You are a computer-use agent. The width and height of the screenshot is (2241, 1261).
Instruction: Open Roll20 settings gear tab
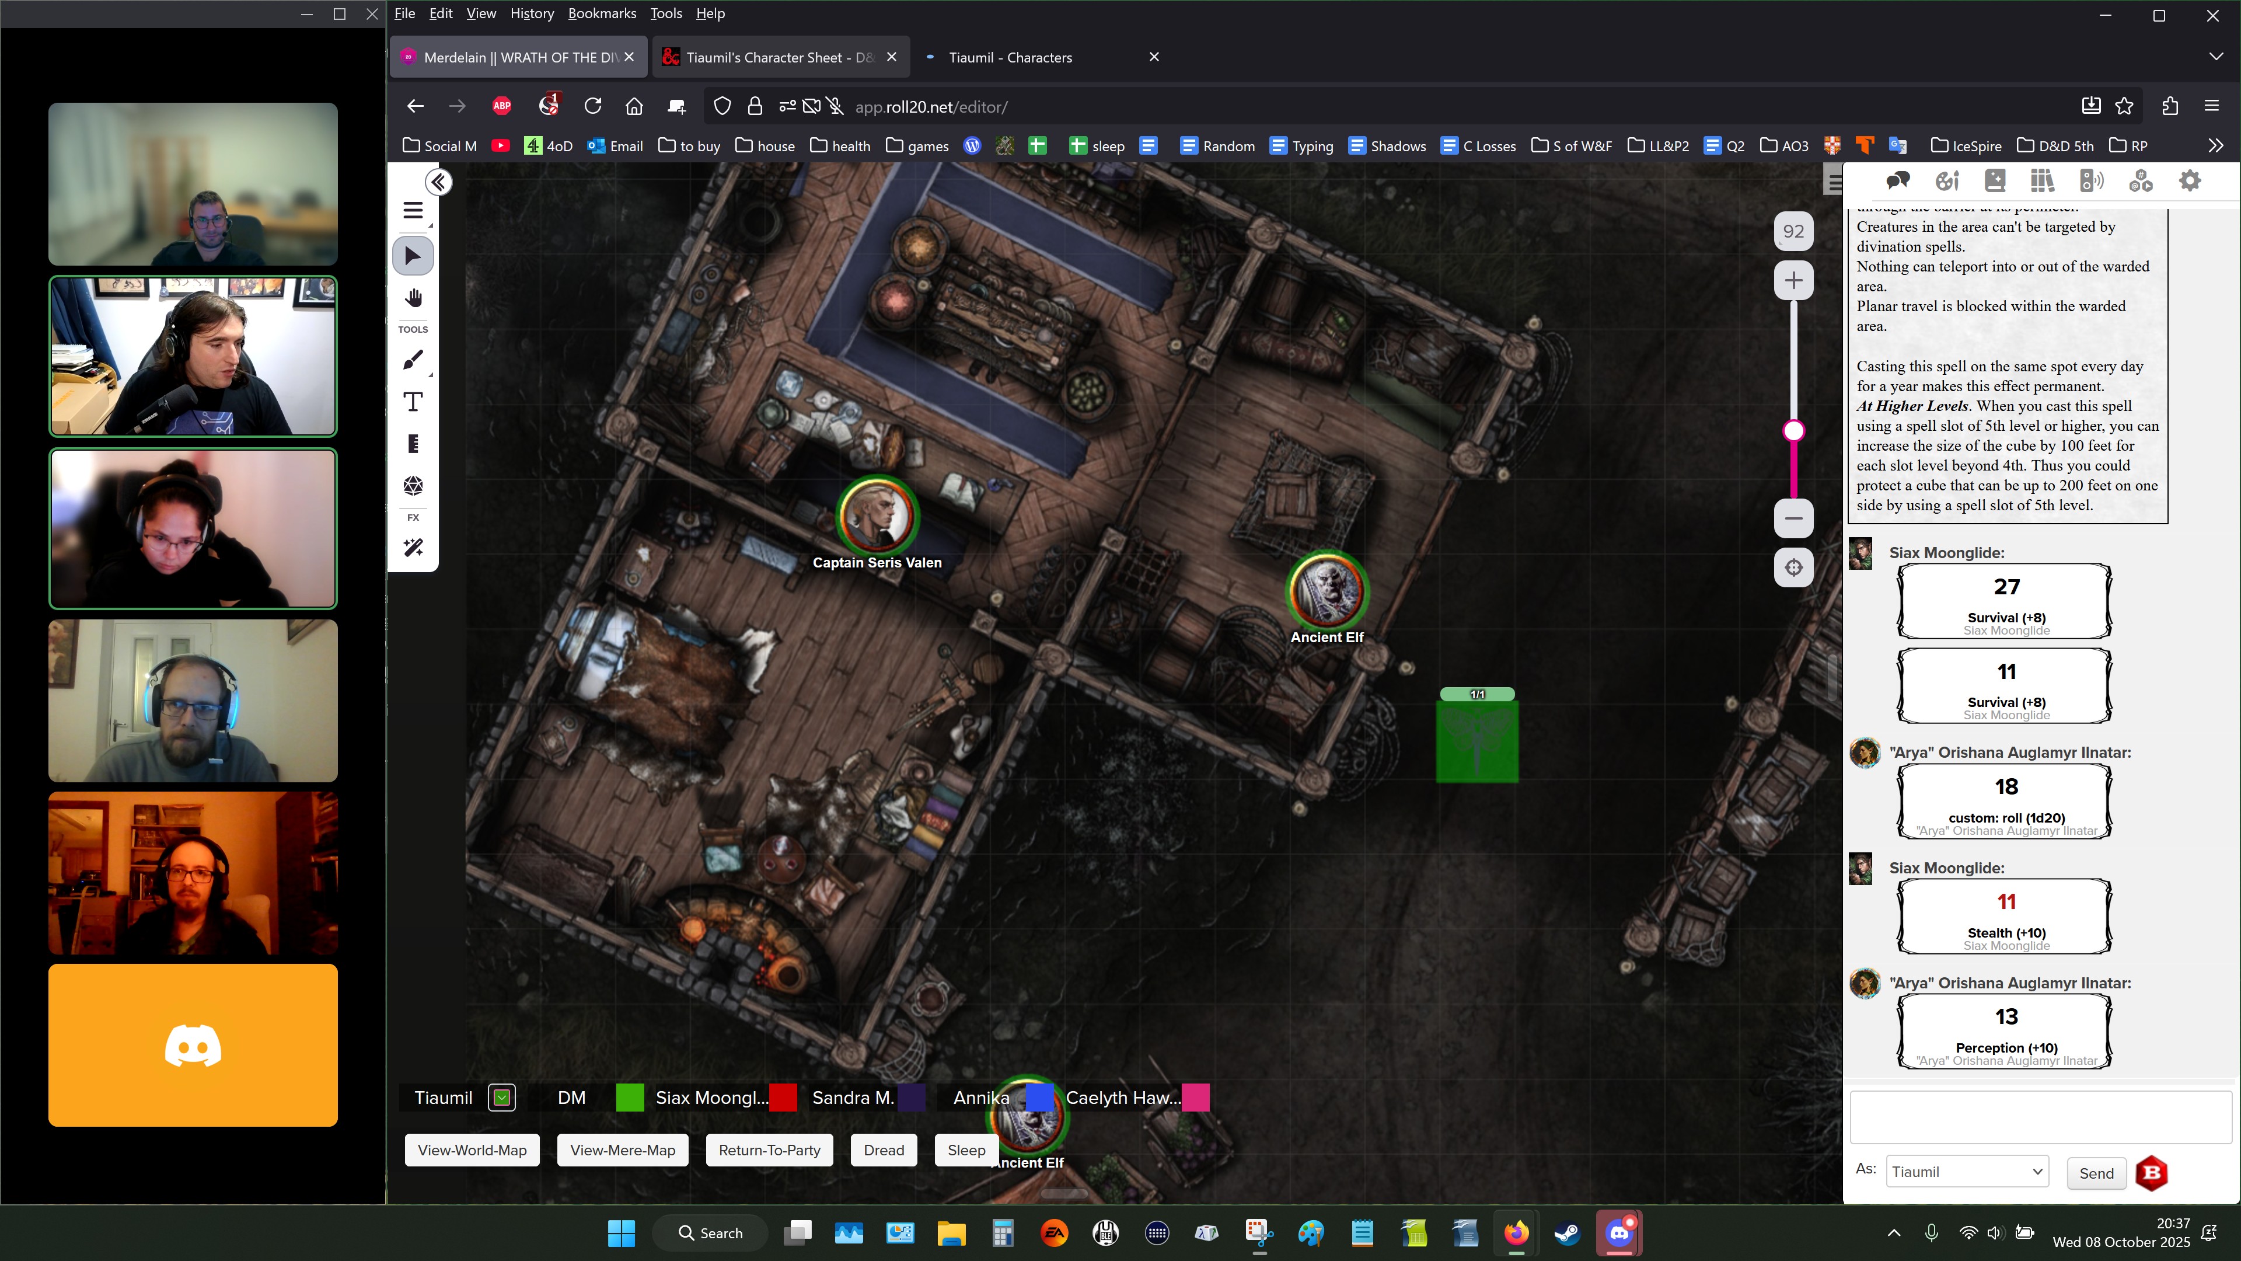pyautogui.click(x=2190, y=181)
